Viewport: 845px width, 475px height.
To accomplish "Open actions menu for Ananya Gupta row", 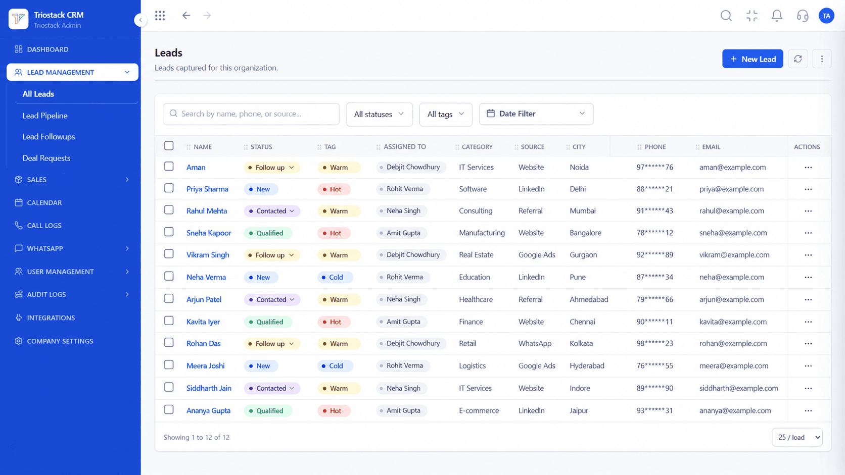I will point(808,410).
